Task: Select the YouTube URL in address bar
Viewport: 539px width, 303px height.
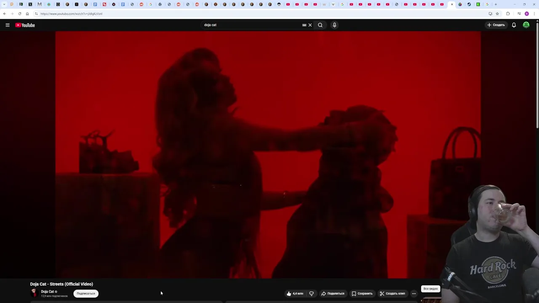Action: point(71,14)
